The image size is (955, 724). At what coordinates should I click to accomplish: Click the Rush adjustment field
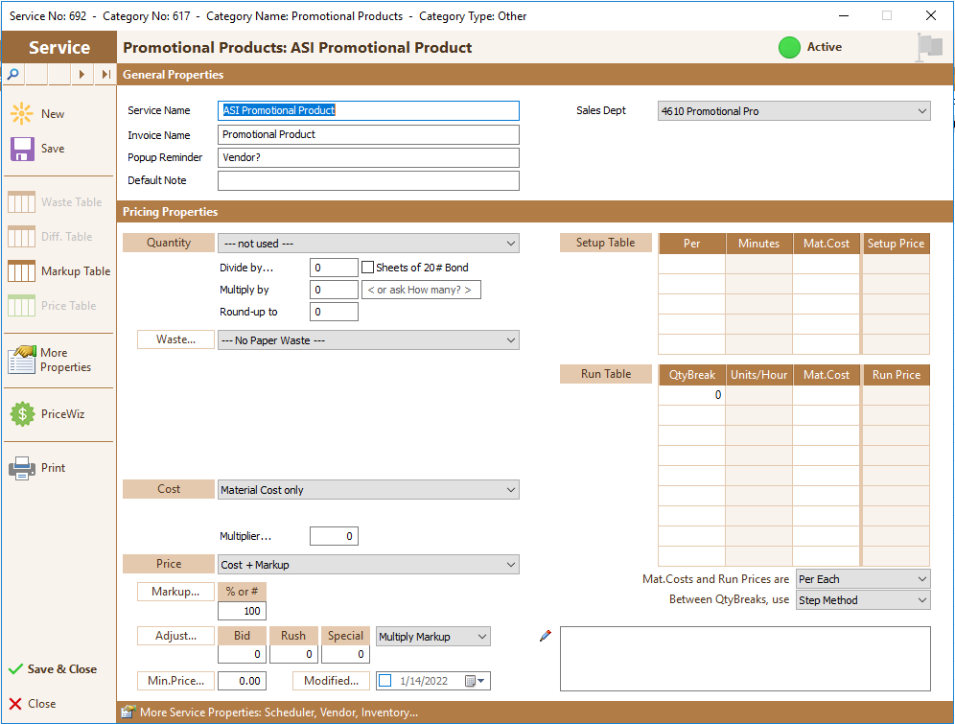[x=293, y=654]
